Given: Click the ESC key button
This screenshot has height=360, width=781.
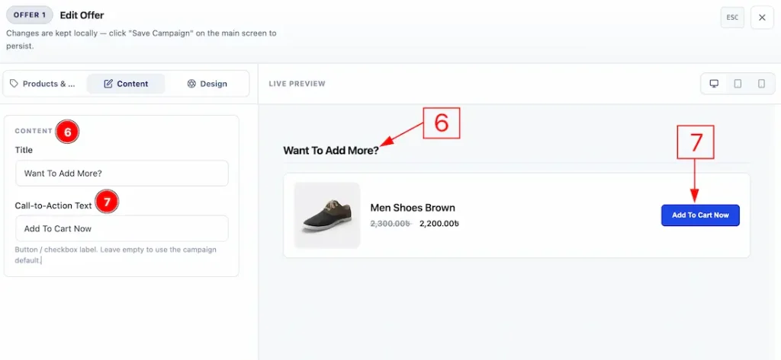Looking at the screenshot, I should click(x=732, y=18).
